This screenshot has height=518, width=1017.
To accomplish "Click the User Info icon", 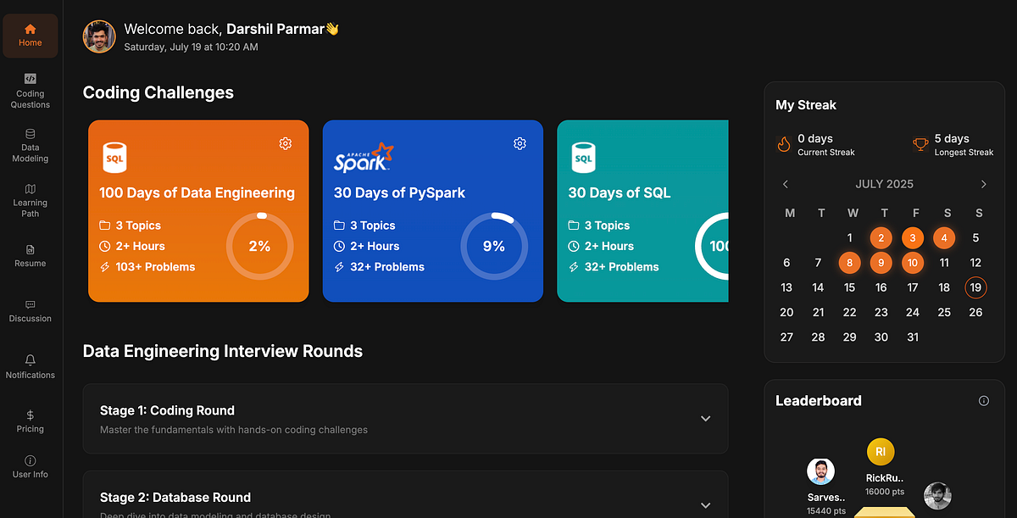I will [x=30, y=462].
